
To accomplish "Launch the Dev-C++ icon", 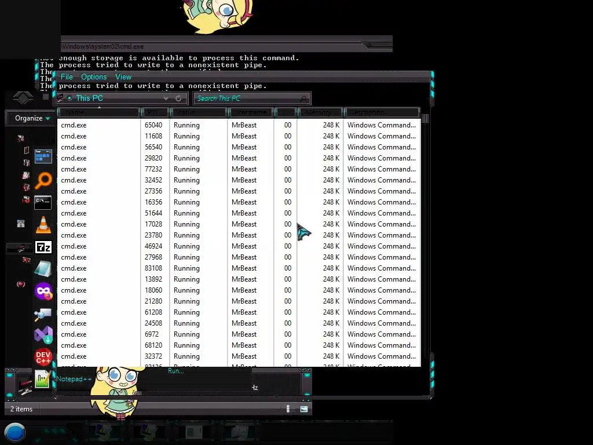I will tap(43, 357).
